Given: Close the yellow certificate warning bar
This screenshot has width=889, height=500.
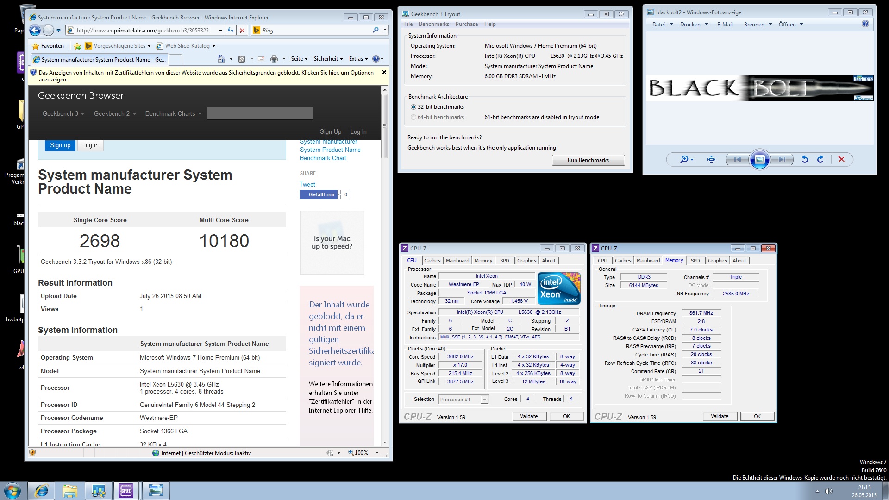Looking at the screenshot, I should 384,72.
